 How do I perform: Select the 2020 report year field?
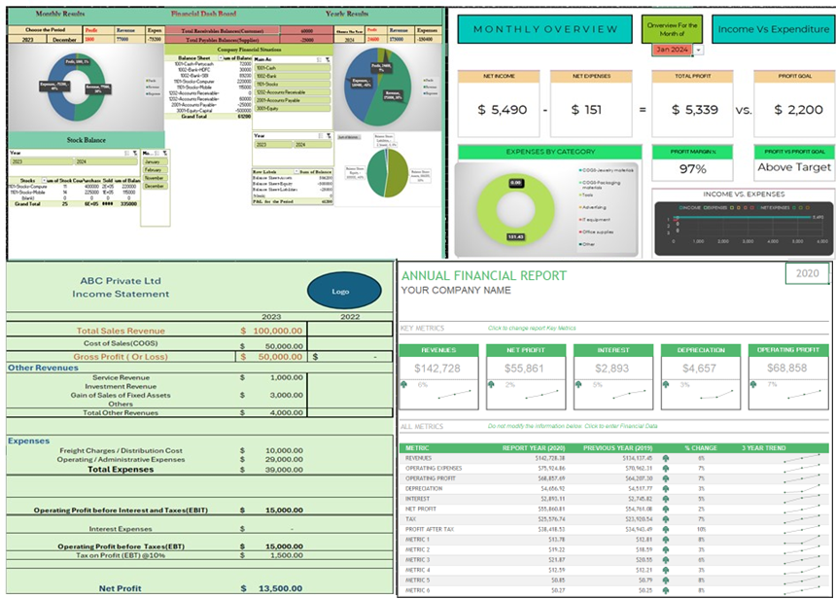[x=807, y=273]
